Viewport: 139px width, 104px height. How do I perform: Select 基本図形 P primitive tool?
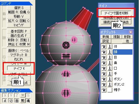click(19, 31)
